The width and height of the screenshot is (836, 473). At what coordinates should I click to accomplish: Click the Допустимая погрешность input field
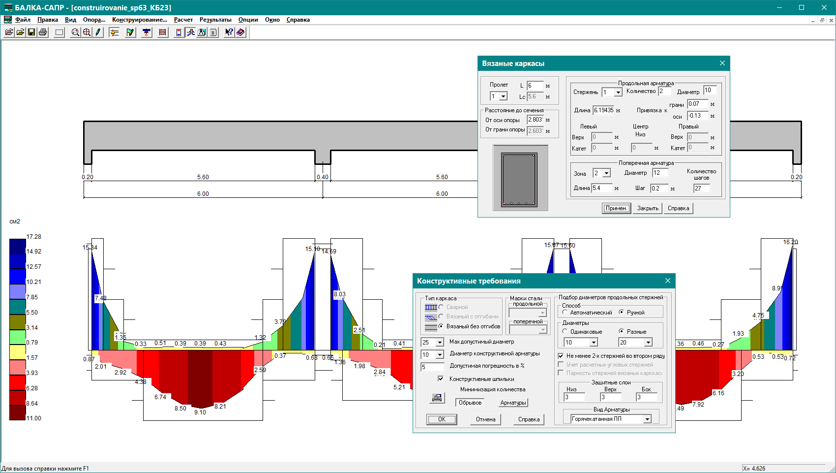pos(432,367)
